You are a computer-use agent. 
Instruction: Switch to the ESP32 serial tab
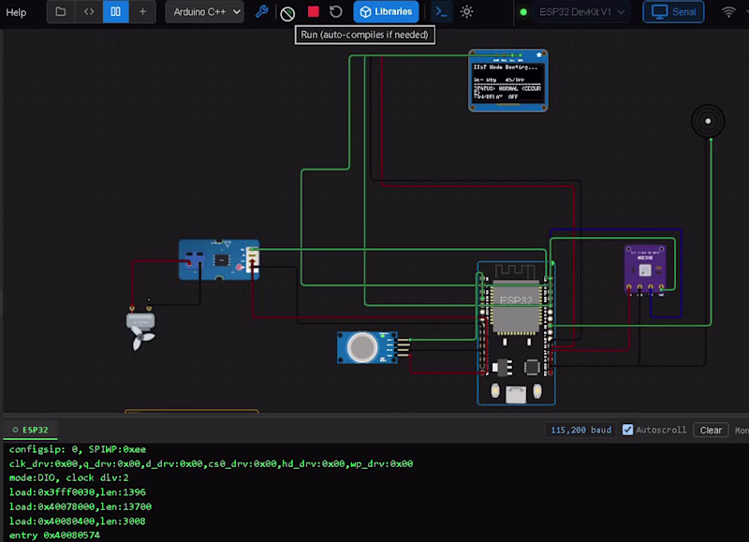click(x=30, y=430)
